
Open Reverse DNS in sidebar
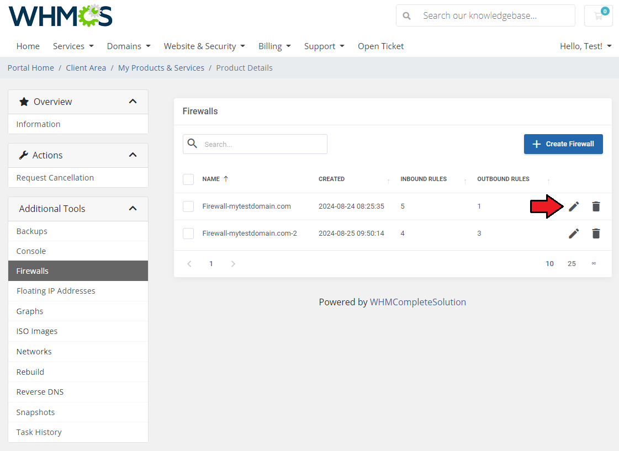(78, 392)
